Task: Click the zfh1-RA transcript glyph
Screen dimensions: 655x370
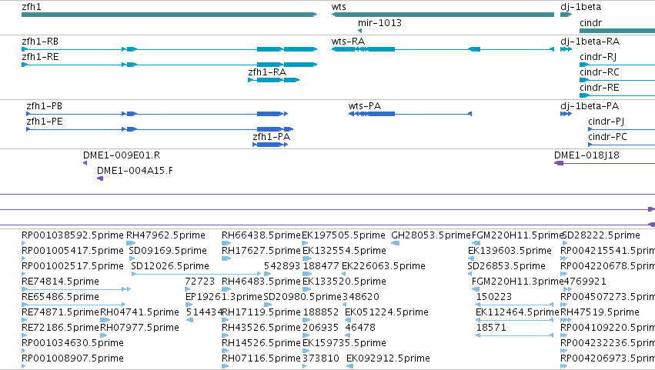Action: [273, 80]
